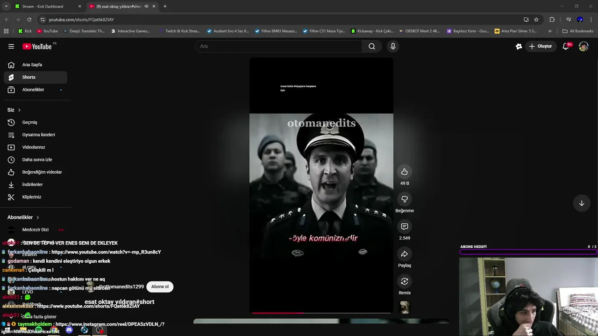Share the short via Paylaş icon
This screenshot has height=336, width=598.
[405, 254]
